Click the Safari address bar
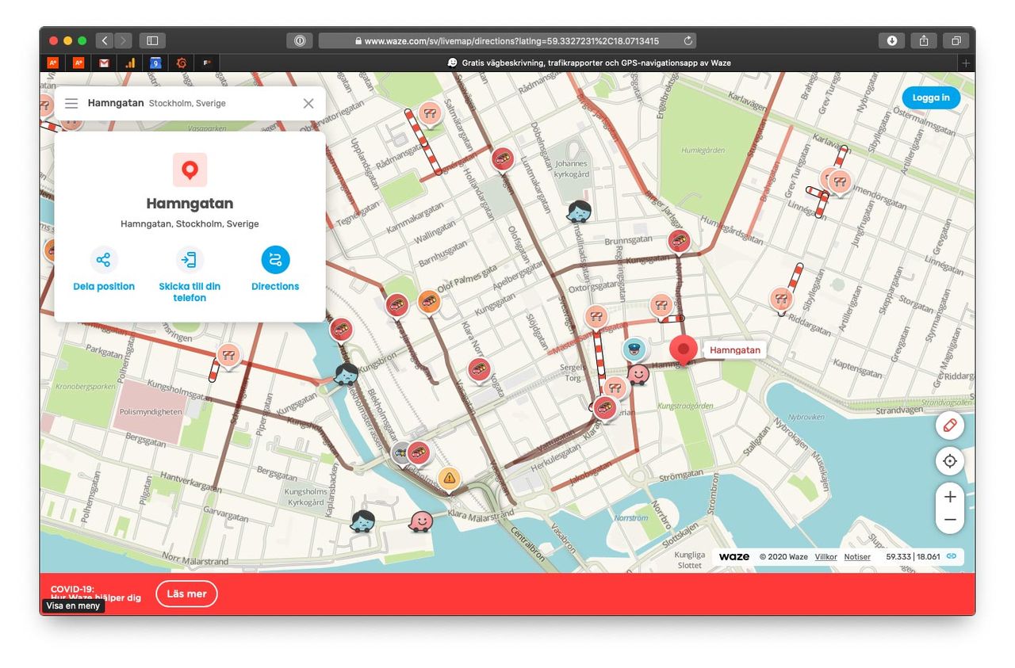Screen dimensions: 1015x668 507,40
